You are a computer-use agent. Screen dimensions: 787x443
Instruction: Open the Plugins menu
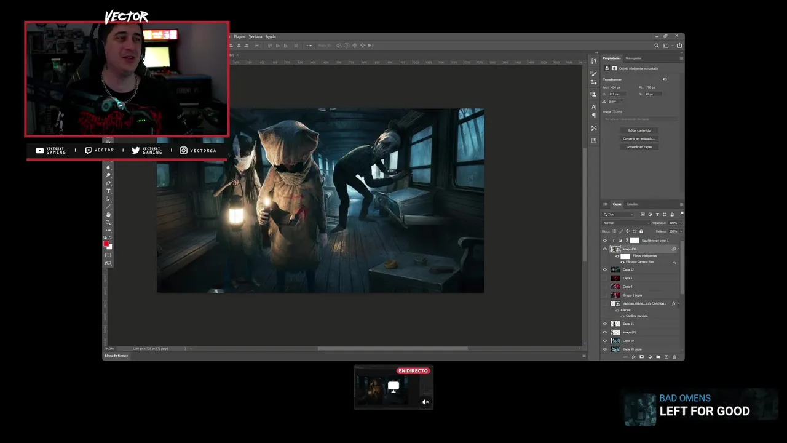(239, 36)
